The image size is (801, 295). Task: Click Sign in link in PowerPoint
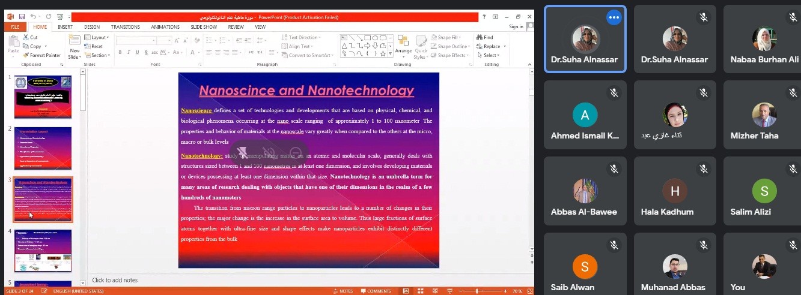click(x=516, y=26)
